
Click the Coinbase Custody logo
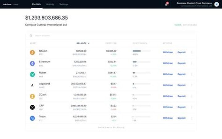(10, 4)
